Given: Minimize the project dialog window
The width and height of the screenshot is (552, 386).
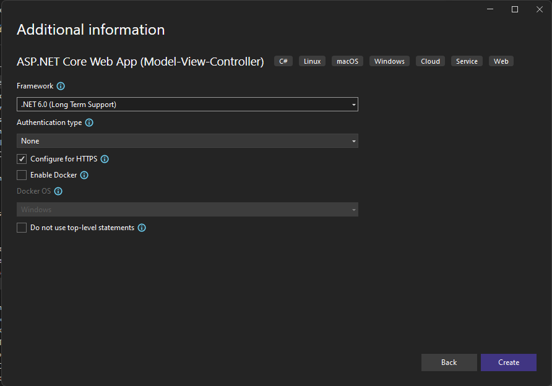Looking at the screenshot, I should 490,9.
